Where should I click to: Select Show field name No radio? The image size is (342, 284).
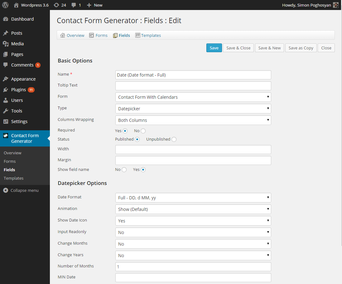tap(124, 170)
